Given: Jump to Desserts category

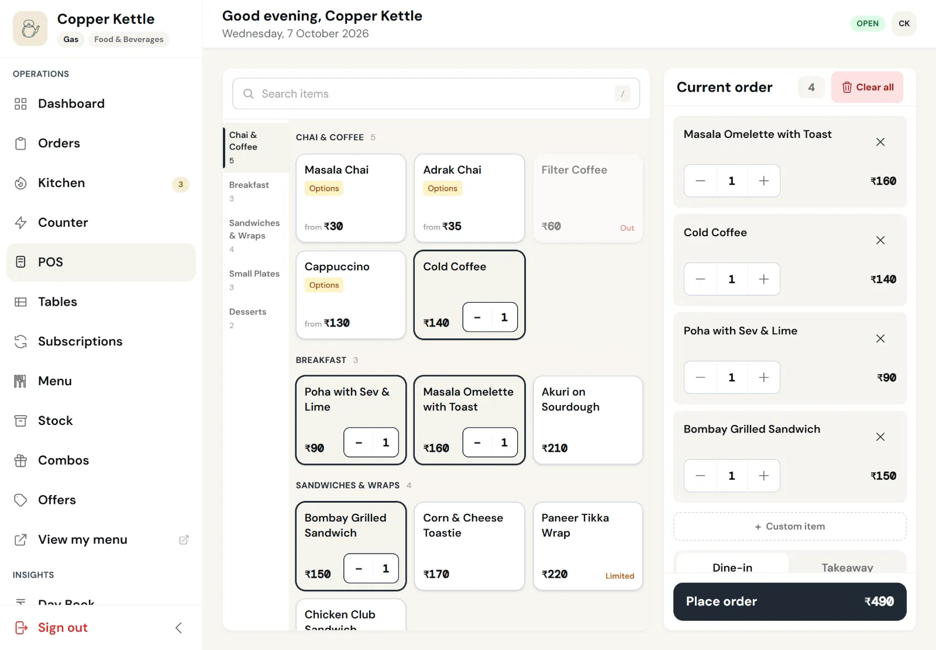Looking at the screenshot, I should pyautogui.click(x=255, y=318).
